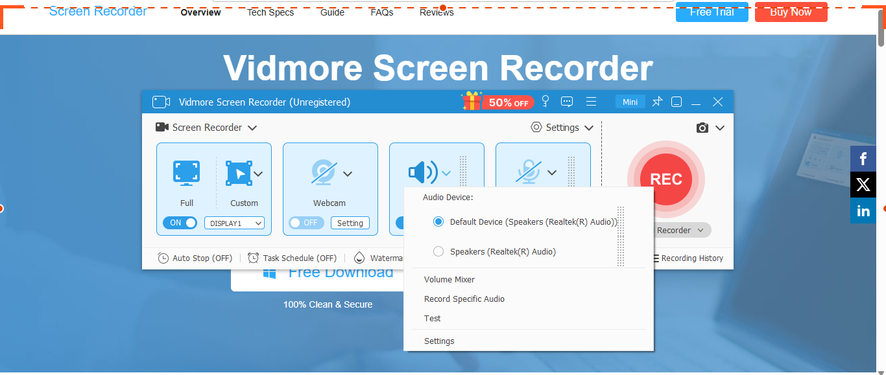Expand the Webcam options arrow
Screen dimensions: 886x375
pos(348,174)
